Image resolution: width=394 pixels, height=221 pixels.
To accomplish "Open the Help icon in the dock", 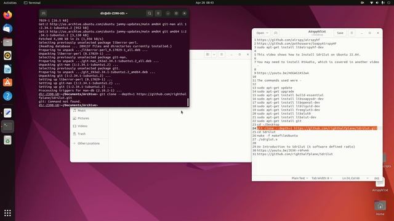I will point(7,96).
